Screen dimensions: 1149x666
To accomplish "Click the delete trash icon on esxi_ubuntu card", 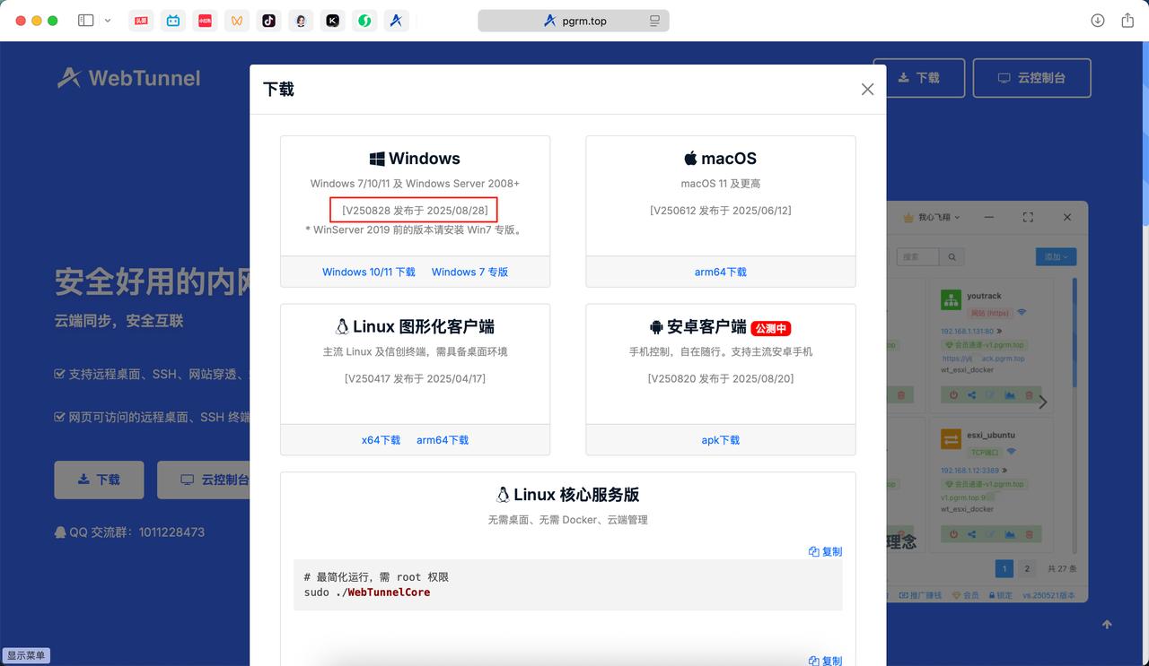I will point(1030,533).
